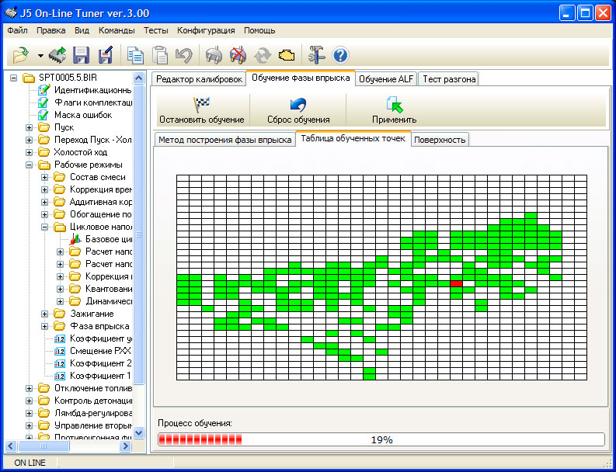This screenshot has height=472, width=616.
Task: Collapse the Рабочие режимы folder
Action: click(30, 165)
